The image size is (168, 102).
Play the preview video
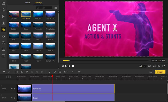coord(66,66)
